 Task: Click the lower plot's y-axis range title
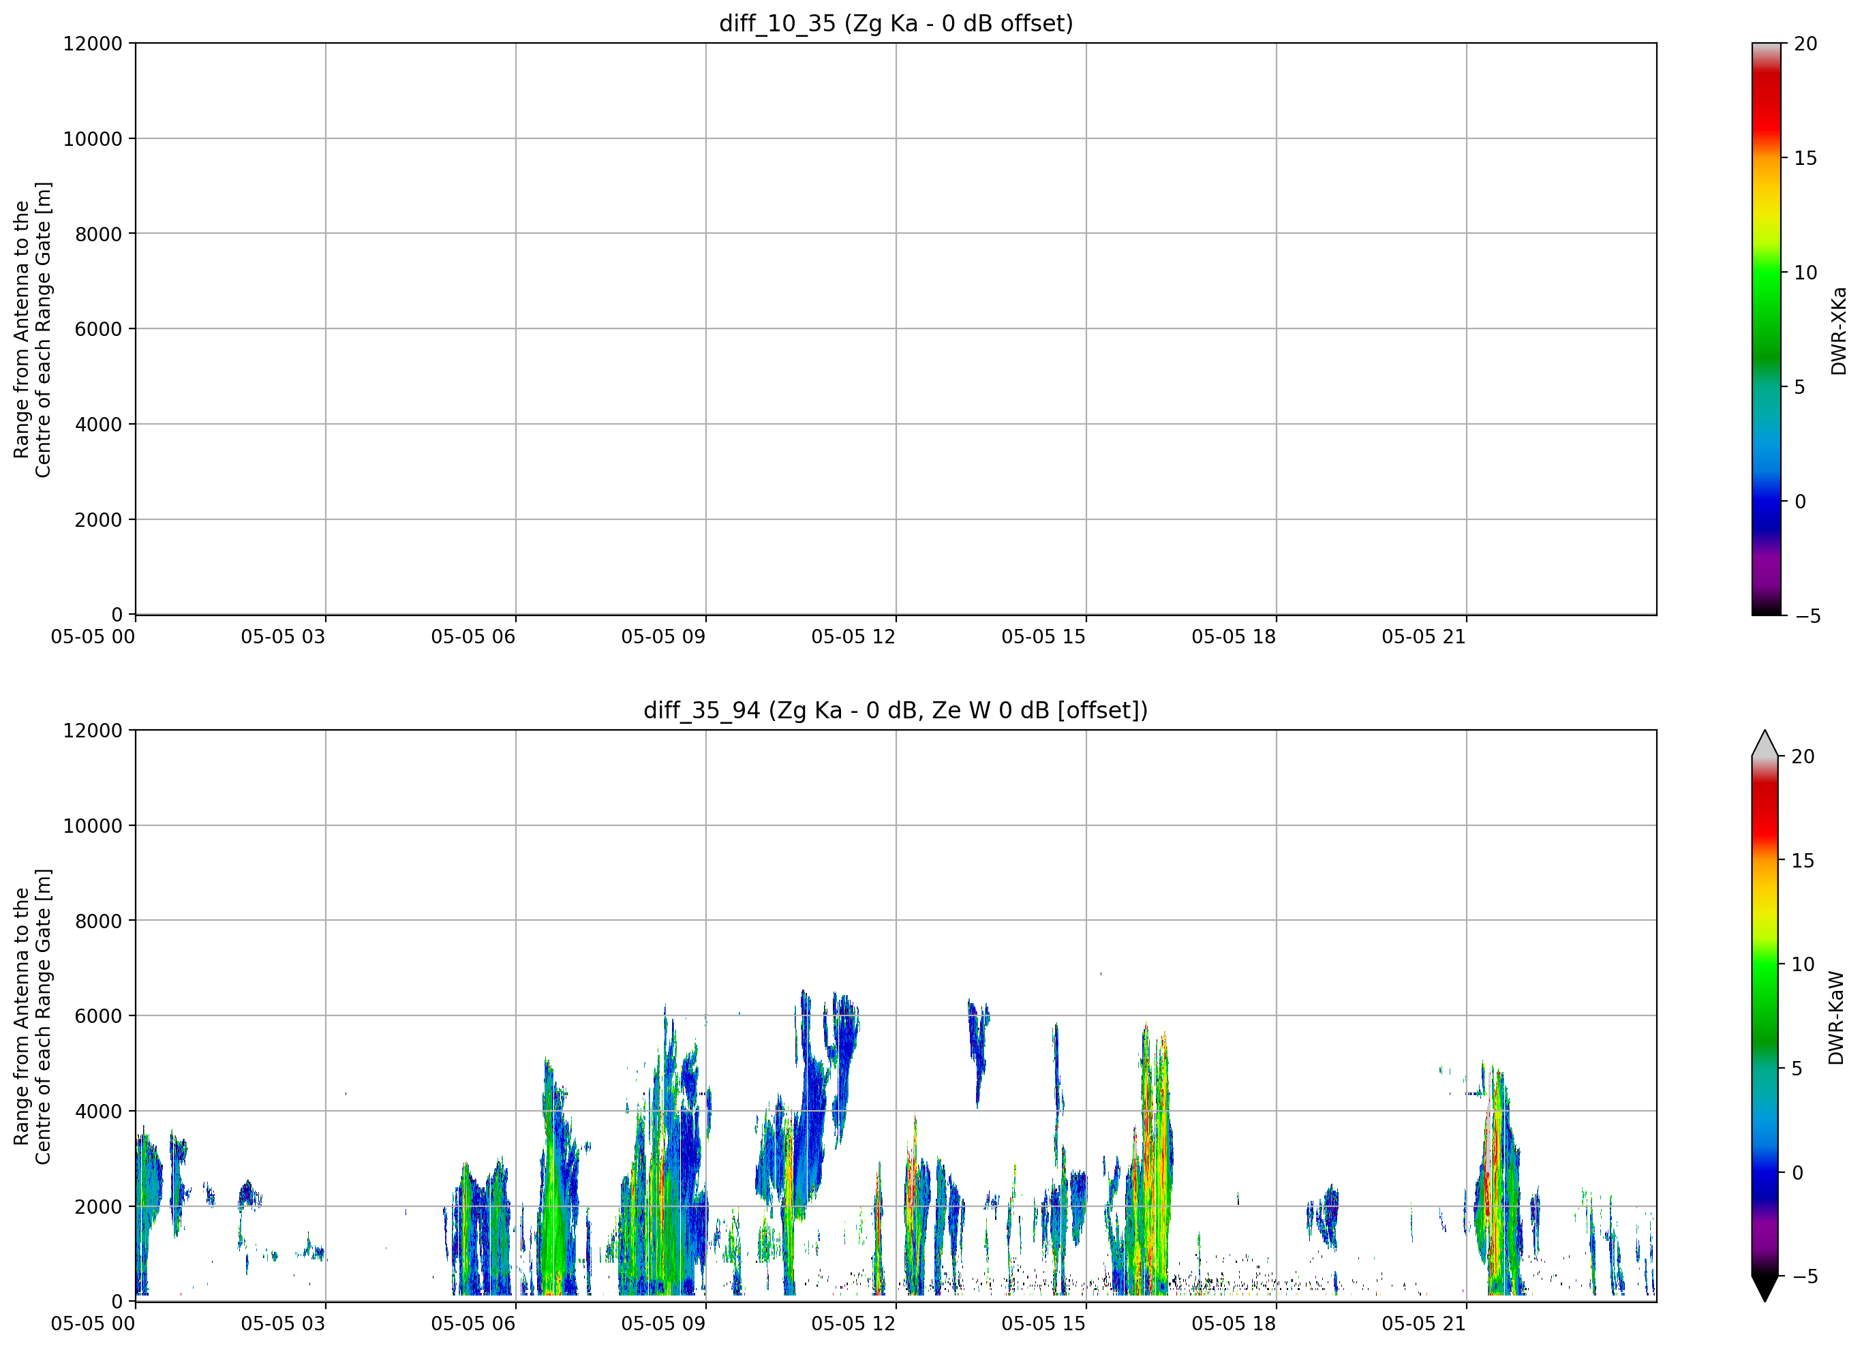32,1016
